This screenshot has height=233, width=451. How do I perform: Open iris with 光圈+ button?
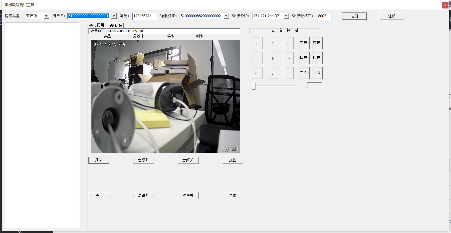[x=304, y=73]
